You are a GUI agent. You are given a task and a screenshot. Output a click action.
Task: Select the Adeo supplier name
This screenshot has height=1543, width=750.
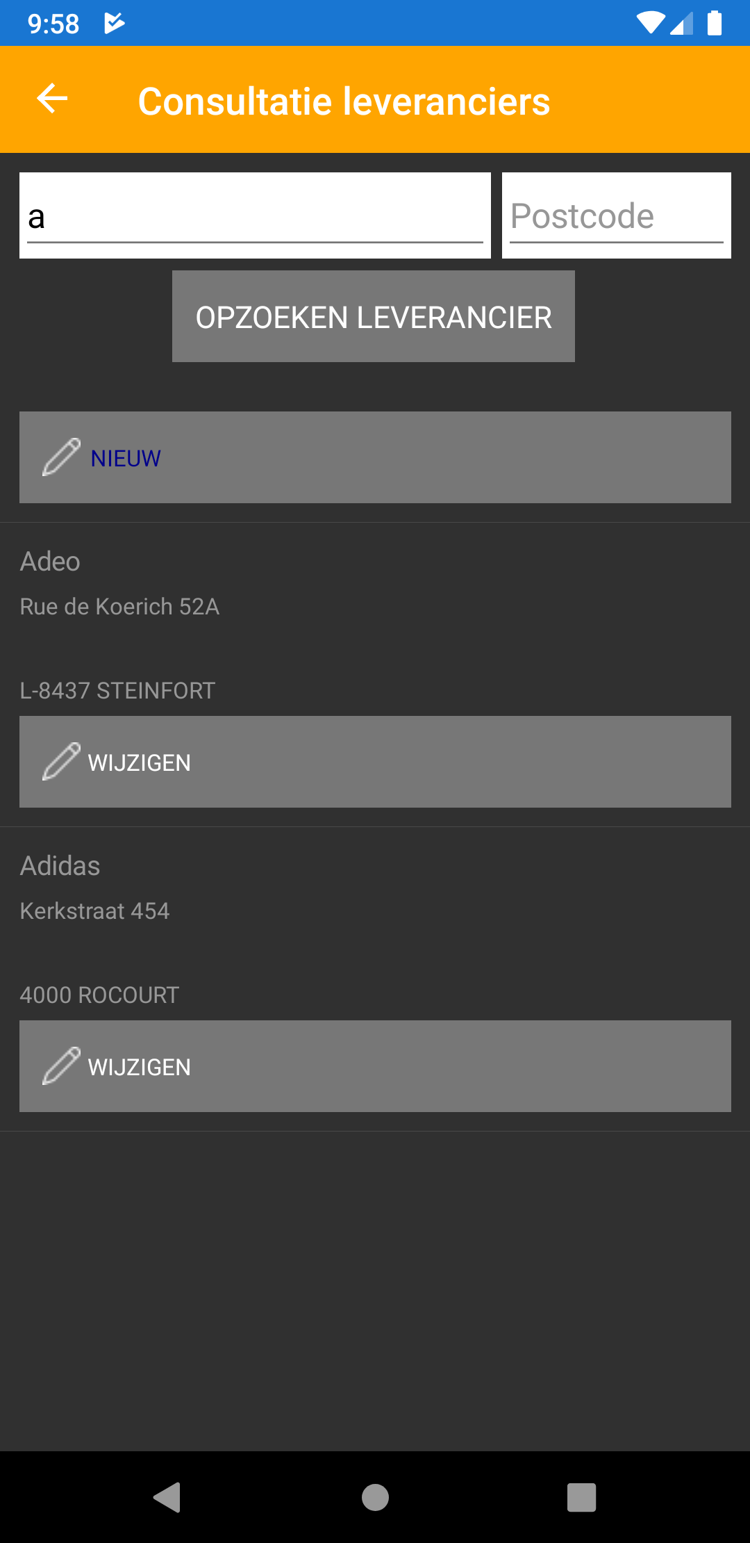[50, 562]
